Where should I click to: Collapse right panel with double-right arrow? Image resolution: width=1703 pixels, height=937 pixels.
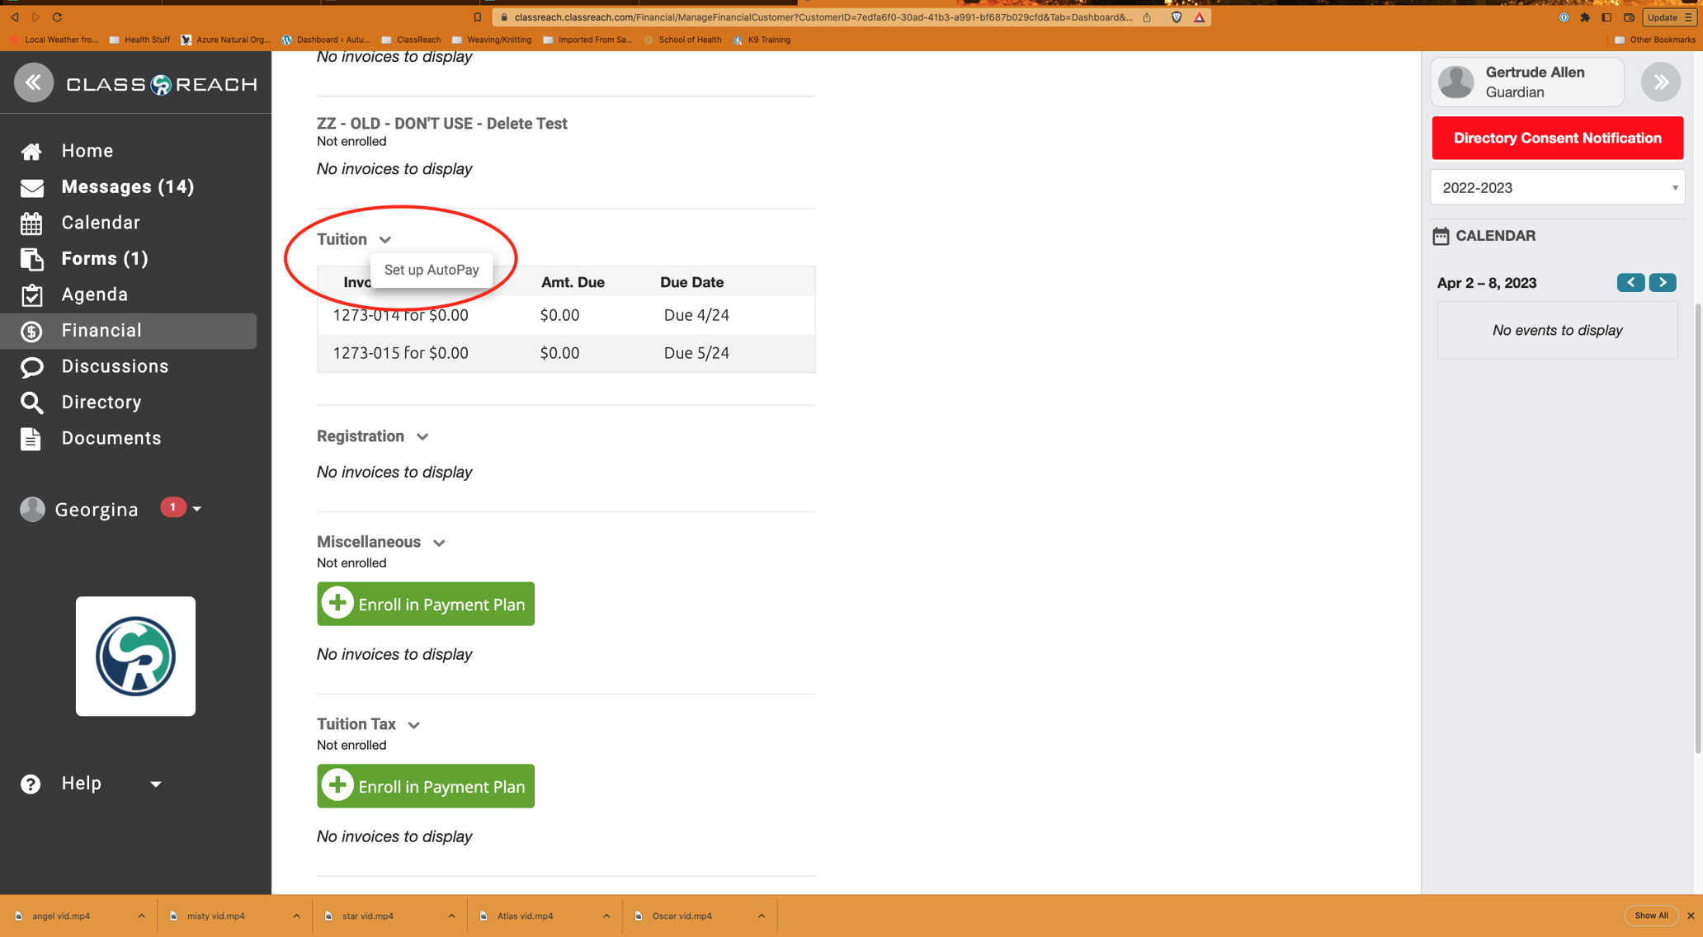[1660, 82]
